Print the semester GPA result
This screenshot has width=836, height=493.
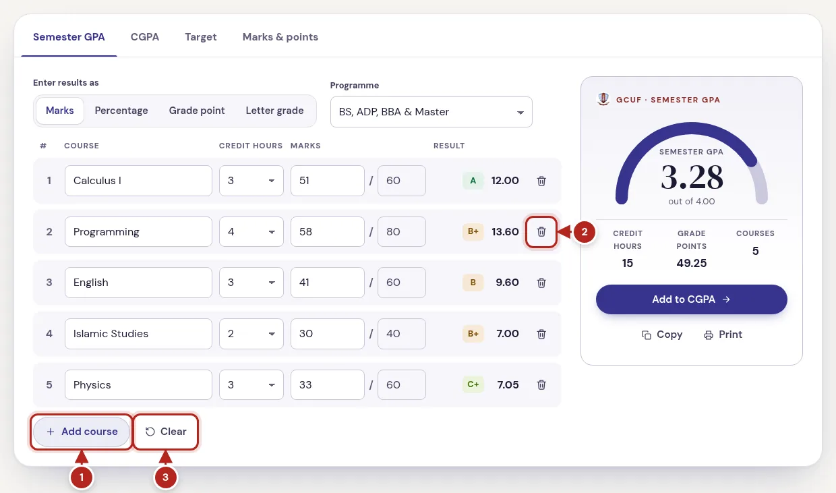click(723, 335)
